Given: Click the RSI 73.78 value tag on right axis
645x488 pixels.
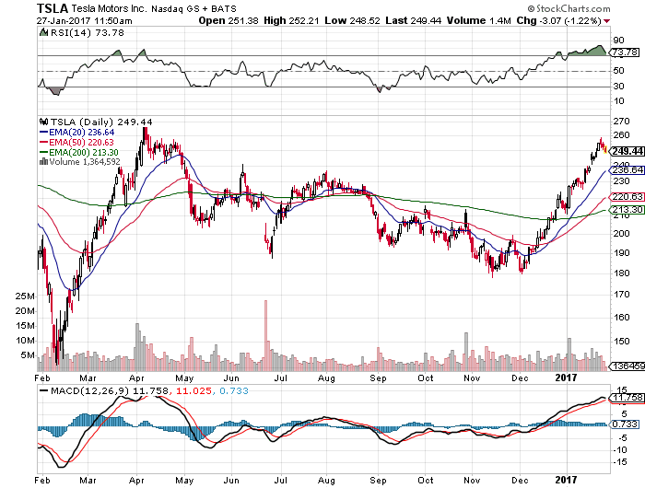Looking at the screenshot, I should click(625, 52).
